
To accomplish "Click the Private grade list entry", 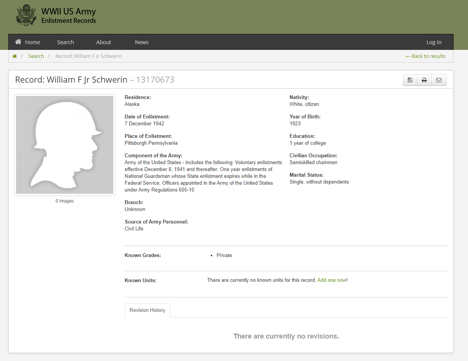I will point(224,256).
